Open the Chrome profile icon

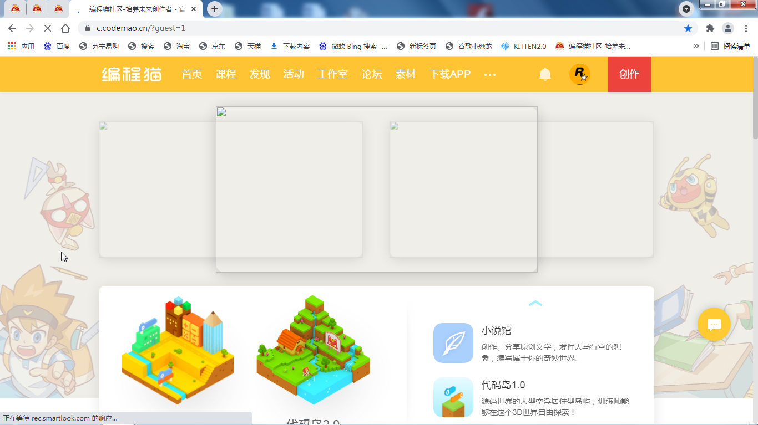click(728, 28)
